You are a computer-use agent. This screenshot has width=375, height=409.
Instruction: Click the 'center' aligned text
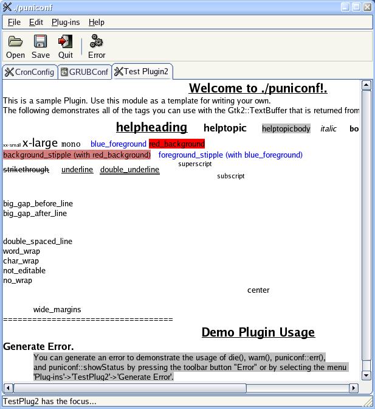(x=258, y=290)
